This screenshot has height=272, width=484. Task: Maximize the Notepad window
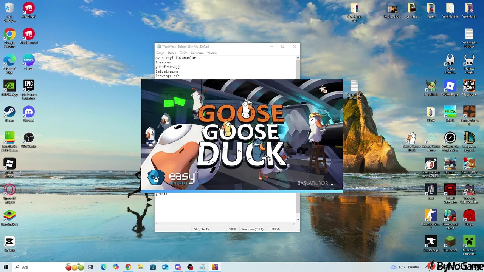282,46
